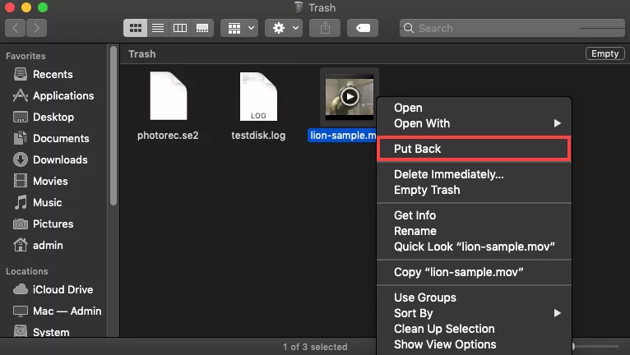Switch to icon view

(136, 28)
